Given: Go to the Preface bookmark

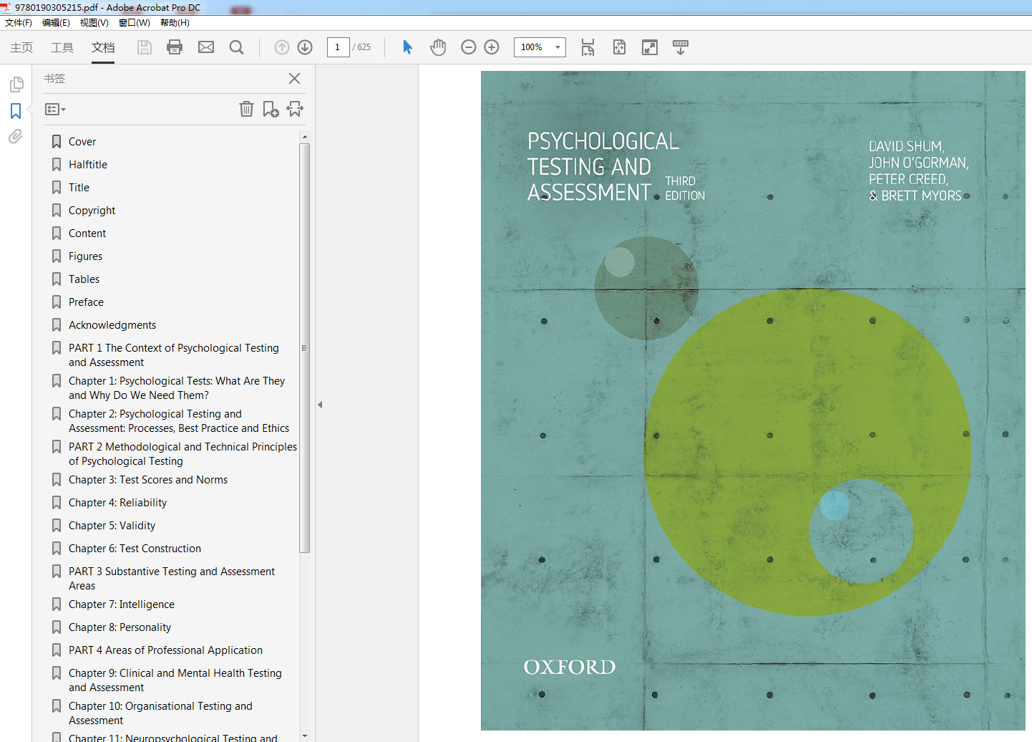Looking at the screenshot, I should 86,302.
